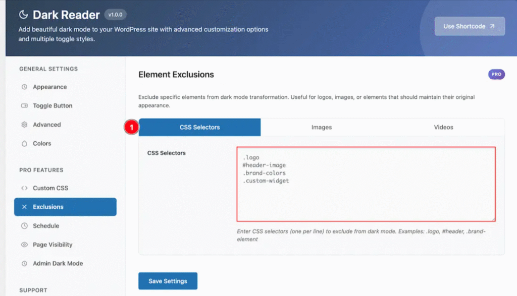Click the Element Exclusions heading
517x296 pixels.
176,75
